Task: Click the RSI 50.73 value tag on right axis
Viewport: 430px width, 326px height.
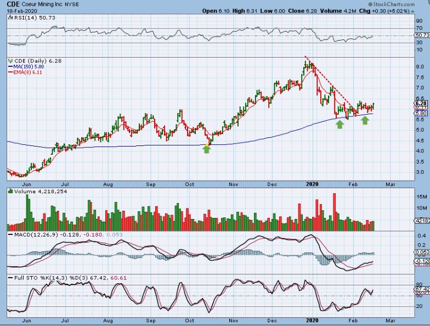Action: pyautogui.click(x=422, y=35)
